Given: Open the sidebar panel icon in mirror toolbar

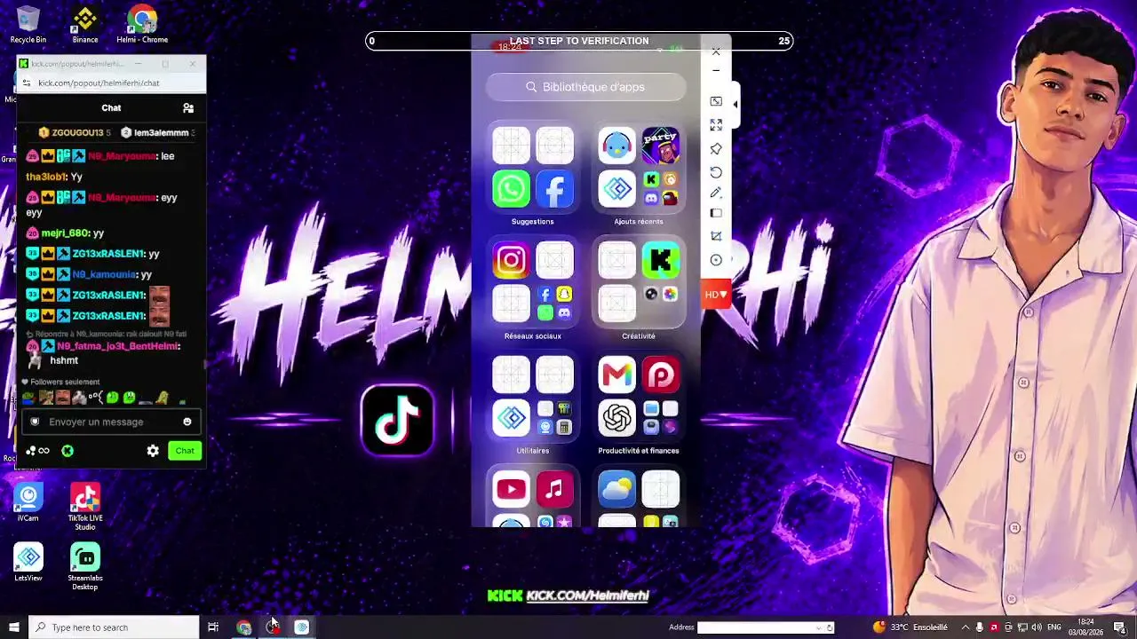Looking at the screenshot, I should (x=716, y=213).
